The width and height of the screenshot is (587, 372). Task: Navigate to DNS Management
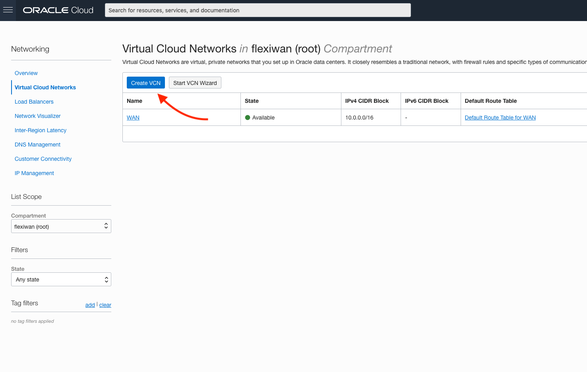click(x=37, y=145)
